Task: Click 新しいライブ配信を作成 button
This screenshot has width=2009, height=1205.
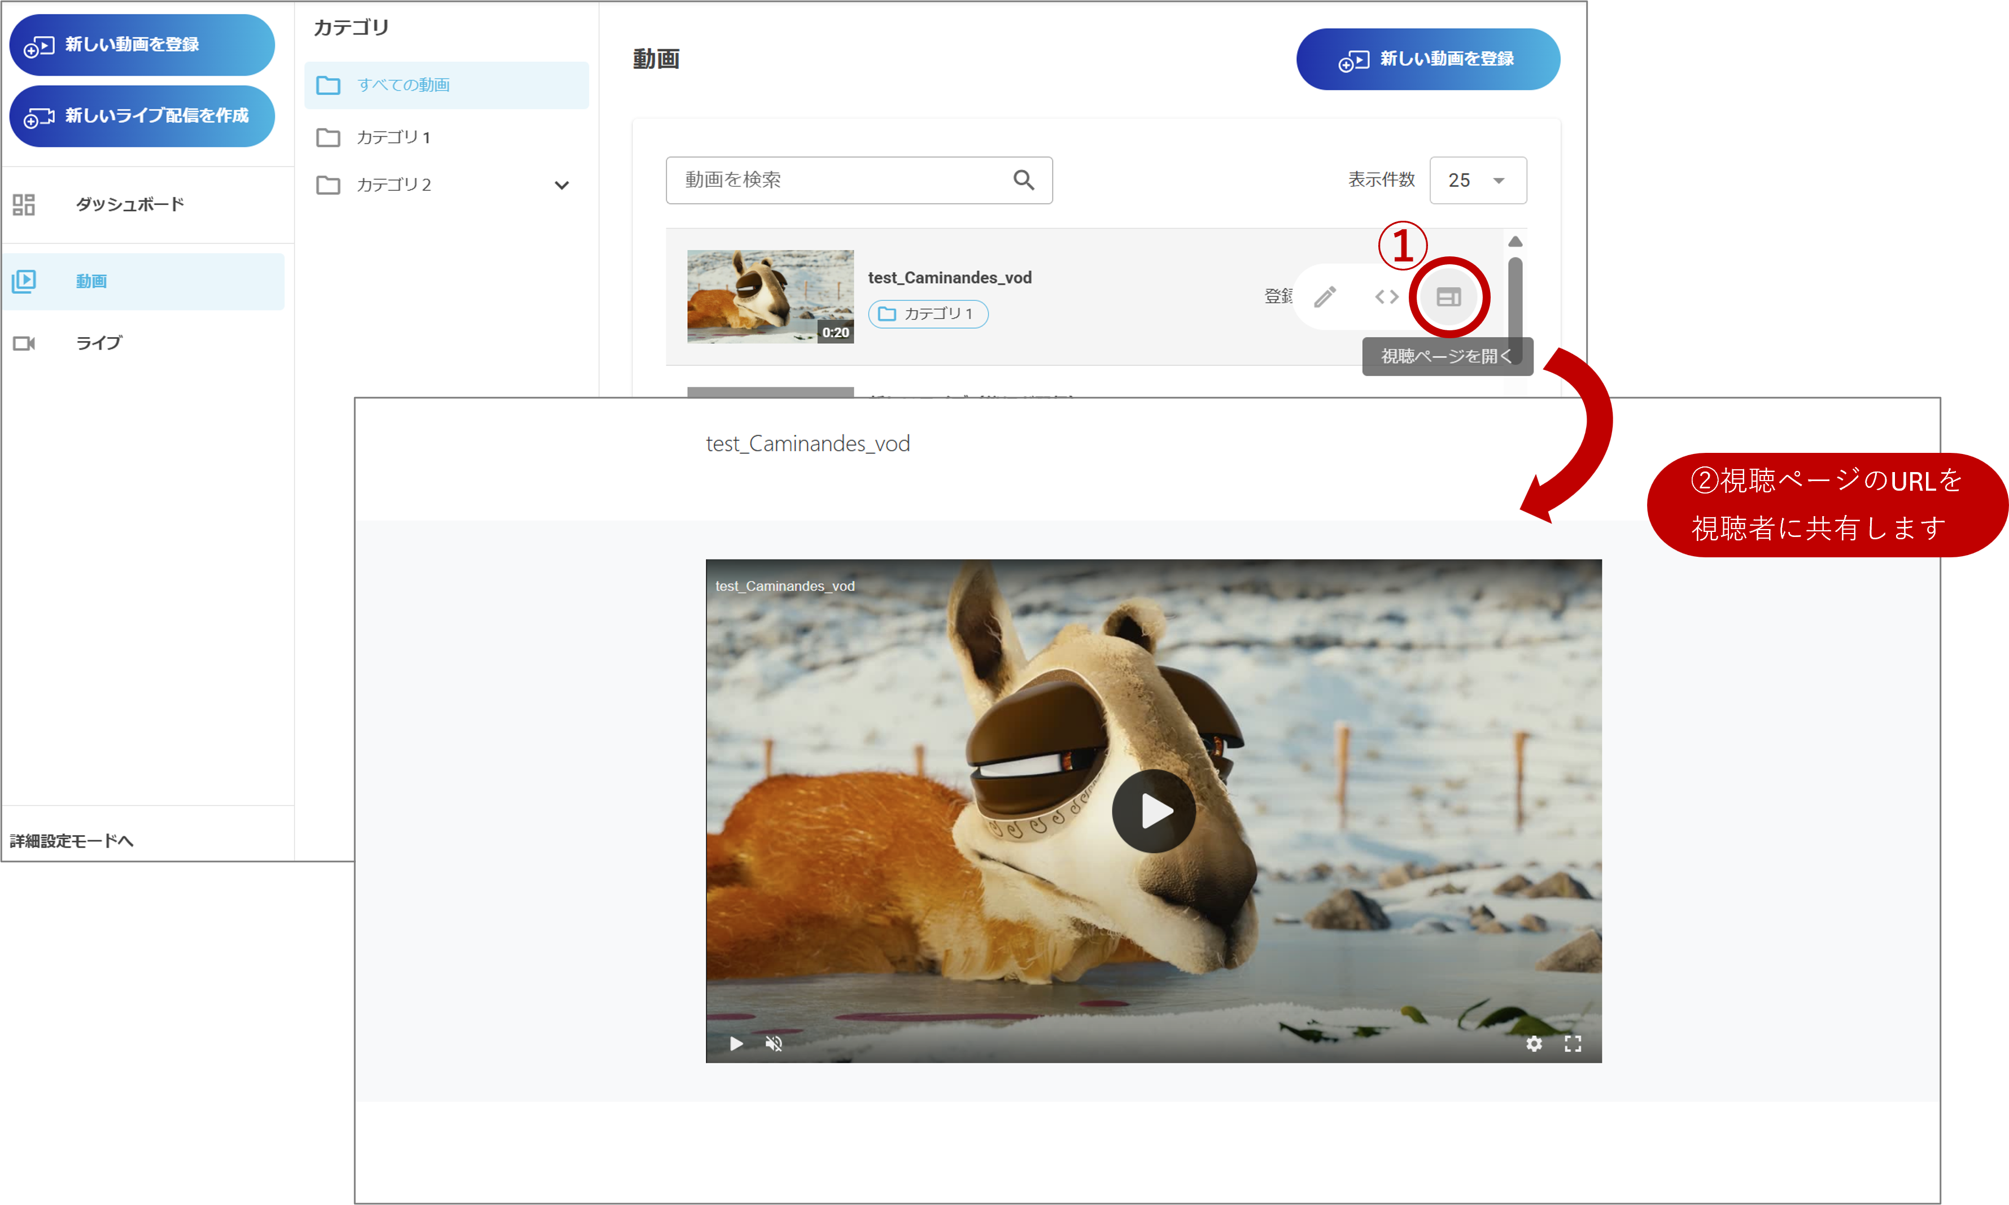Action: coord(142,116)
